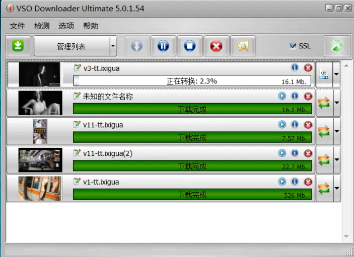Click the green gauge icon at top right
Viewport: 354px width, 257px height.
tap(337, 46)
